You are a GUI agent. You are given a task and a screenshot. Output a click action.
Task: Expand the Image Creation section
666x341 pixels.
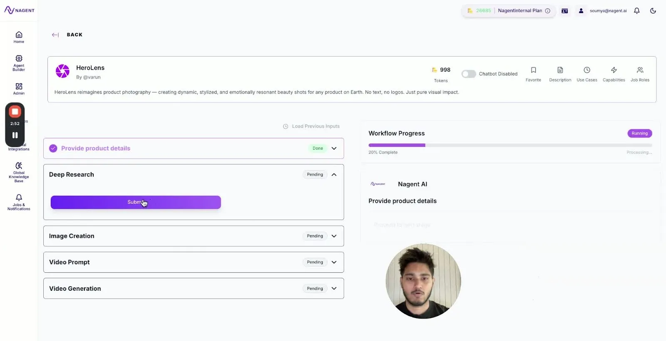pyautogui.click(x=334, y=236)
